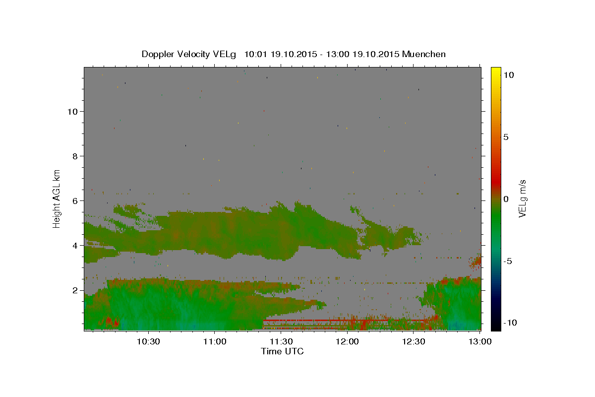Click the colorbar value 5 label
Image resolution: width=595 pixels, height=397 pixels.
click(x=506, y=136)
